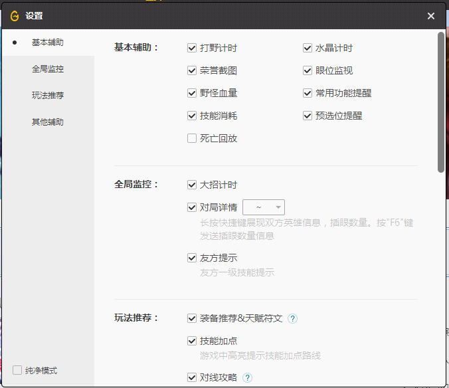Uncheck the 友方提示 checkbox
This screenshot has width=449, height=388.
(192, 258)
